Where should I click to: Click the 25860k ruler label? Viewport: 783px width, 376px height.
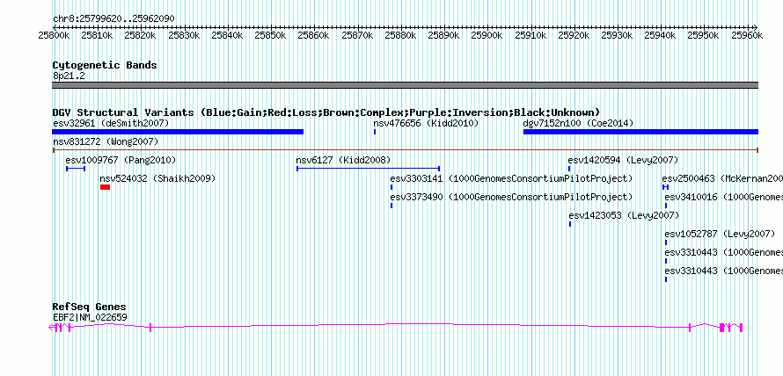[x=313, y=35]
